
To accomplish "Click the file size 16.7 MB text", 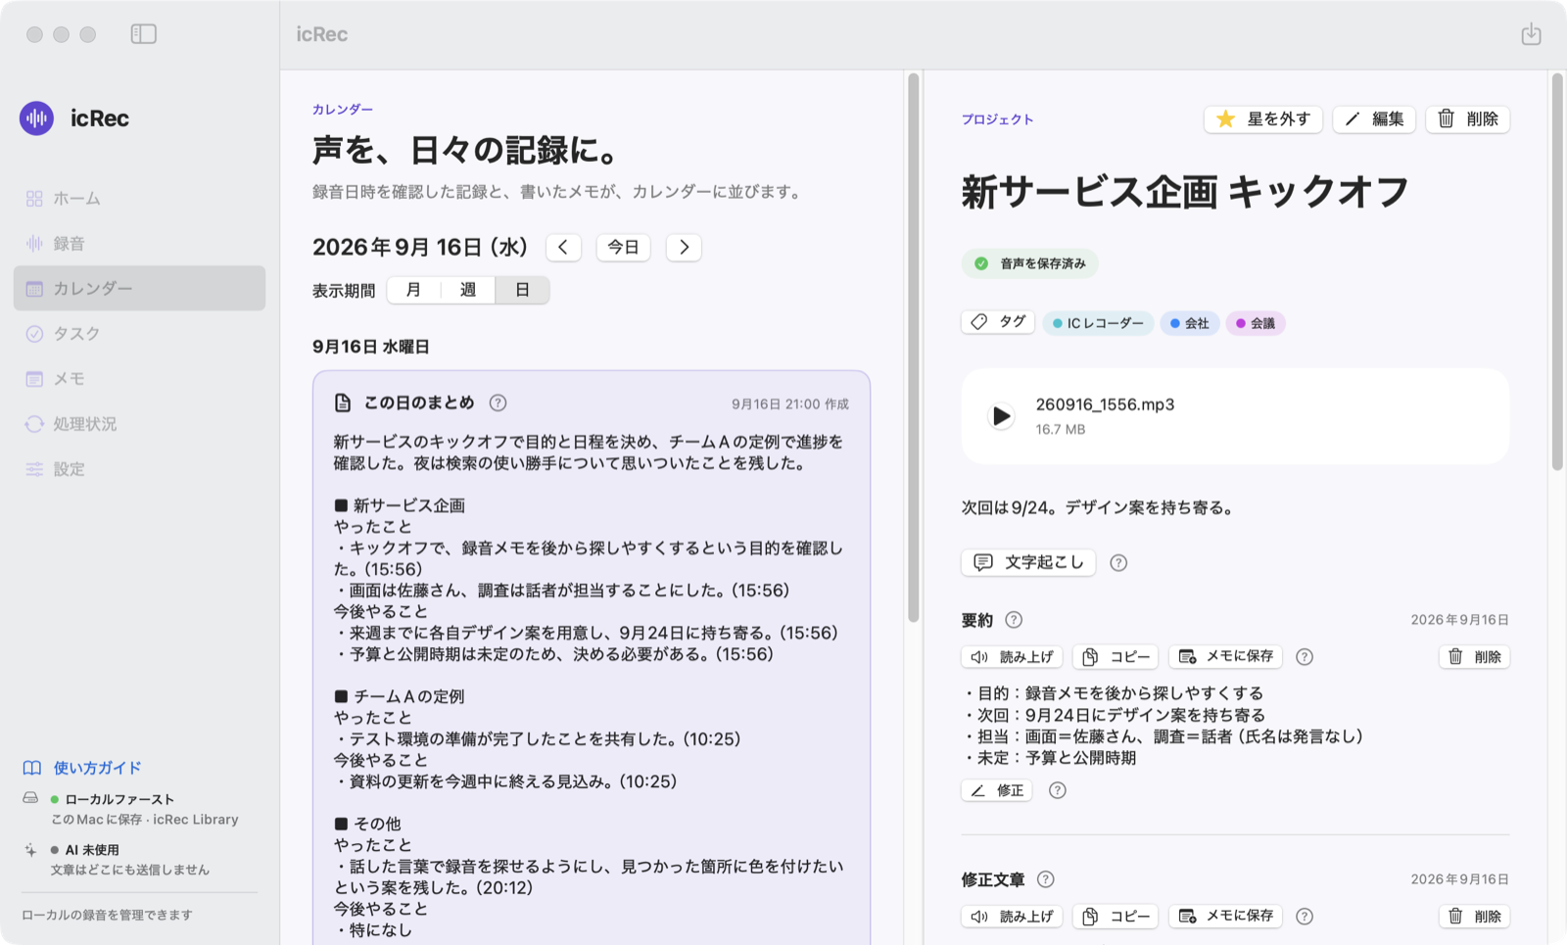I will pyautogui.click(x=1061, y=429).
